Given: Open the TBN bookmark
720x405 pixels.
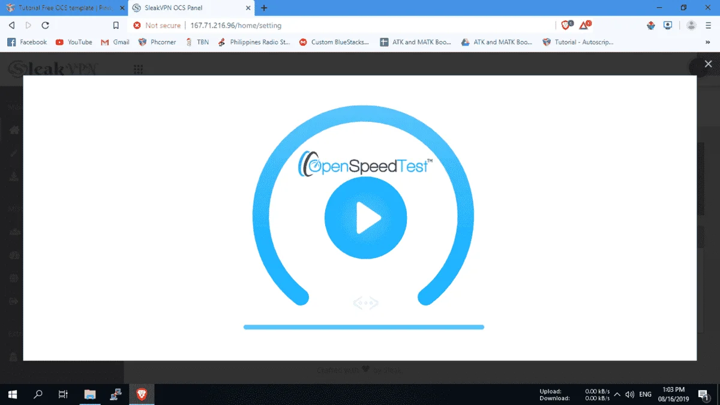Looking at the screenshot, I should (x=197, y=42).
